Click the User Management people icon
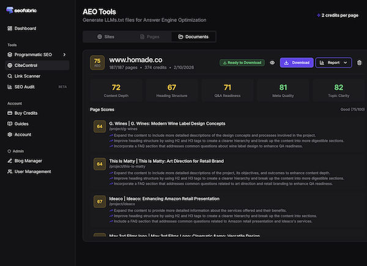 (10, 171)
